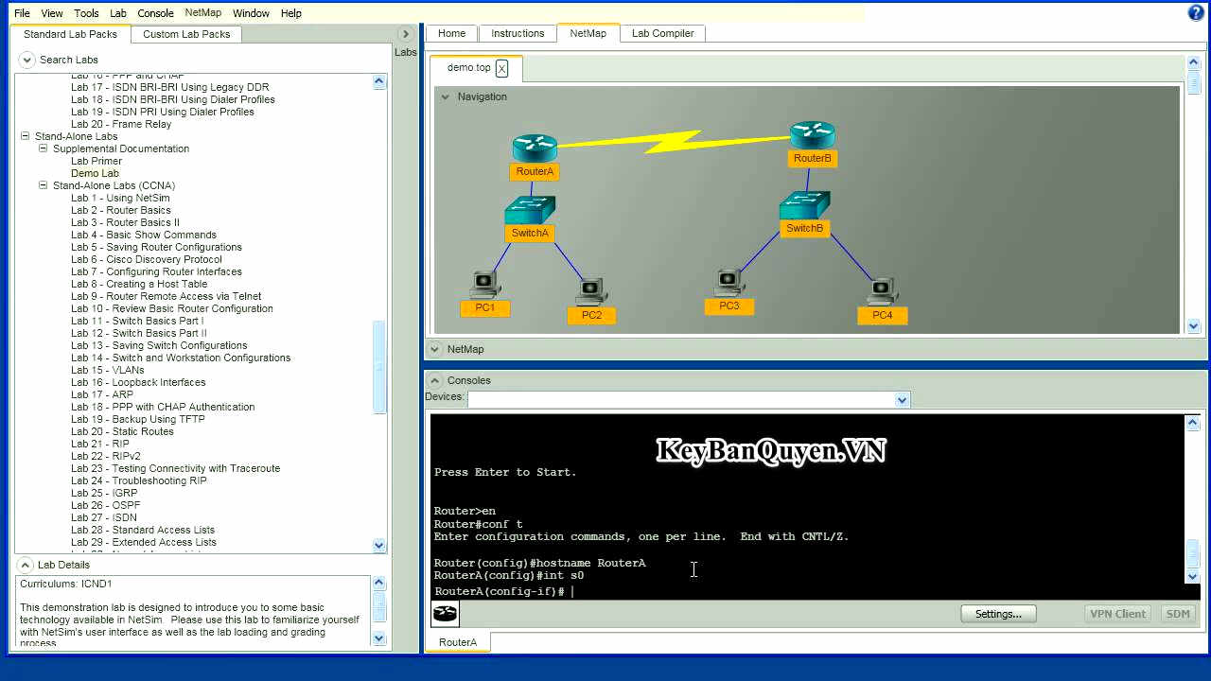Switch to the Lab Compiler tab
Viewport: 1211px width, 681px height.
tap(662, 33)
